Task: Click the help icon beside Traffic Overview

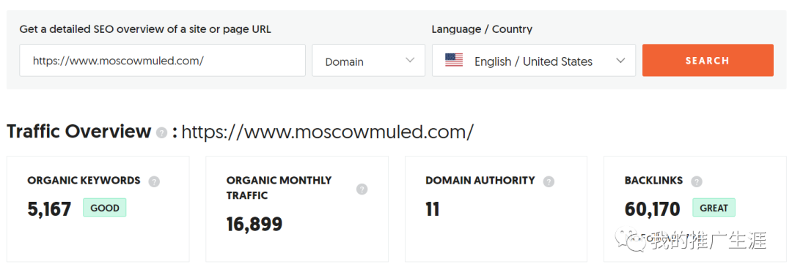Action: click(161, 133)
